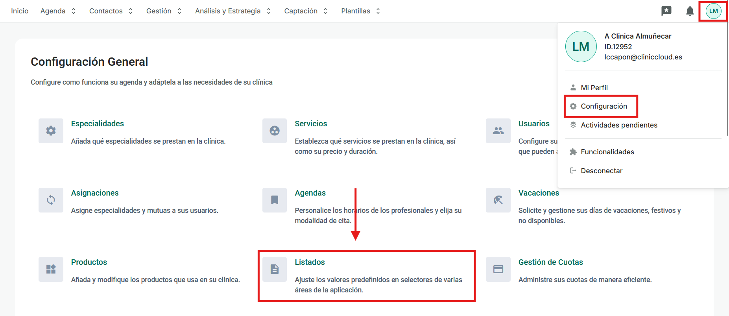Open the notifications bell

tap(690, 11)
